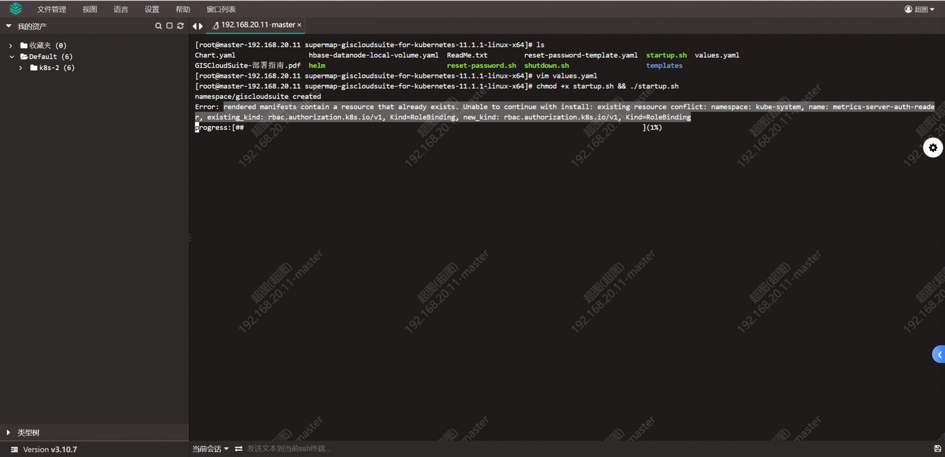Viewport: 945px width, 457px height.
Task: Click the sidebar resize handle dots
Action: click(189, 238)
